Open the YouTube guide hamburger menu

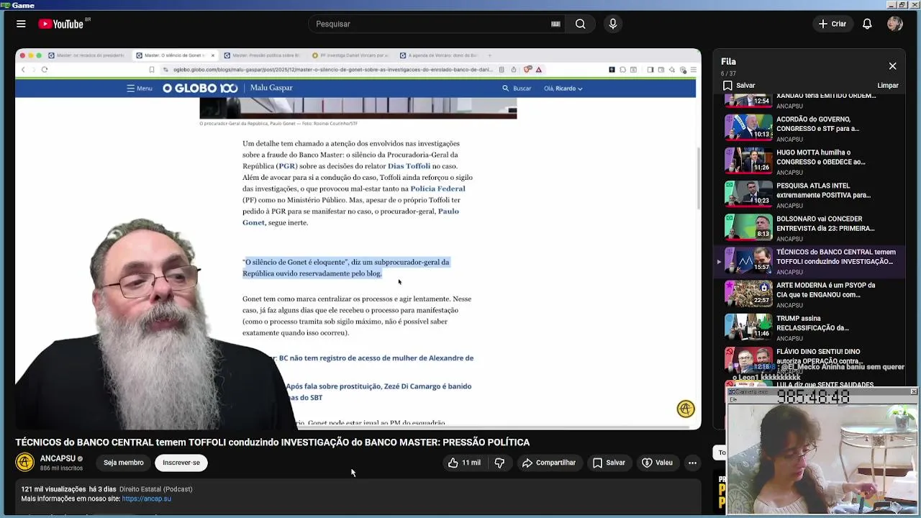(x=21, y=24)
